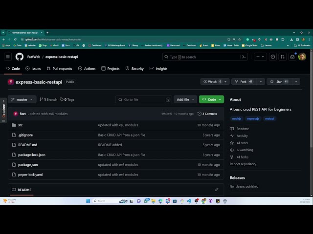The width and height of the screenshot is (313, 234).
Task: Edit README with the pencil icon
Action: point(216,190)
